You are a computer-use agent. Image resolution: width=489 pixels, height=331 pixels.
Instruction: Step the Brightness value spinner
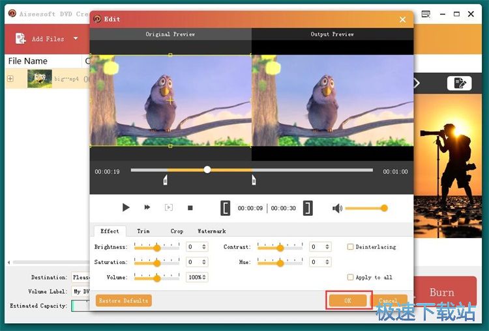203,246
